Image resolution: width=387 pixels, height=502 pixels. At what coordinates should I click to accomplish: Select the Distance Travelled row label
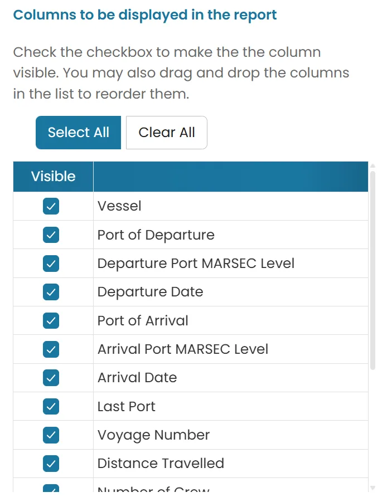(x=161, y=463)
